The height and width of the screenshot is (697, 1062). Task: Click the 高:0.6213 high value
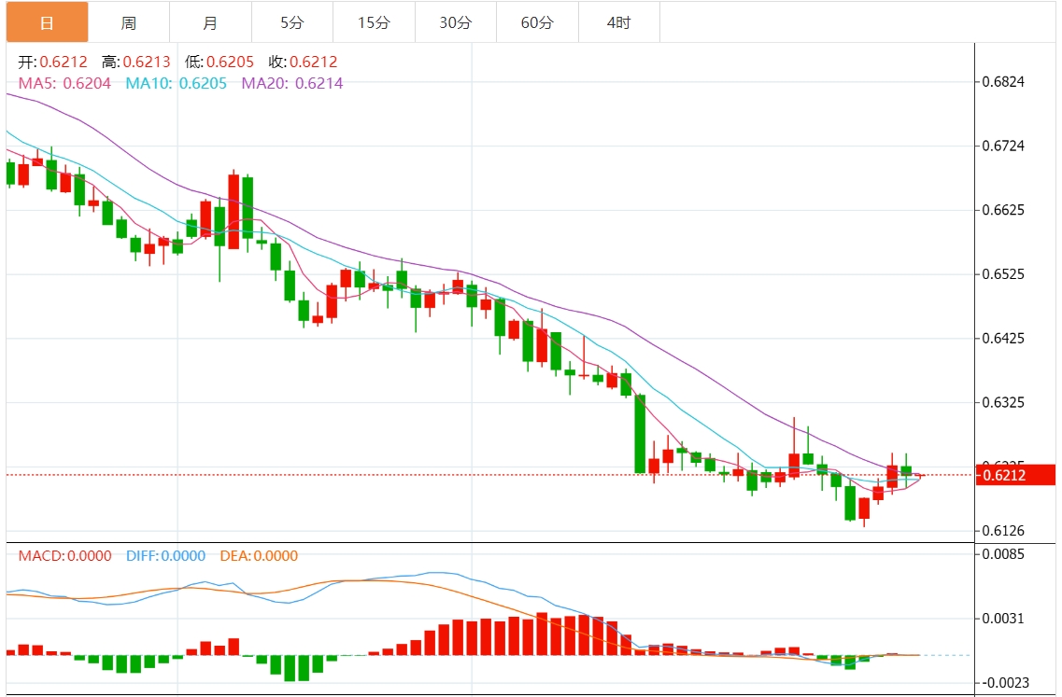click(135, 63)
